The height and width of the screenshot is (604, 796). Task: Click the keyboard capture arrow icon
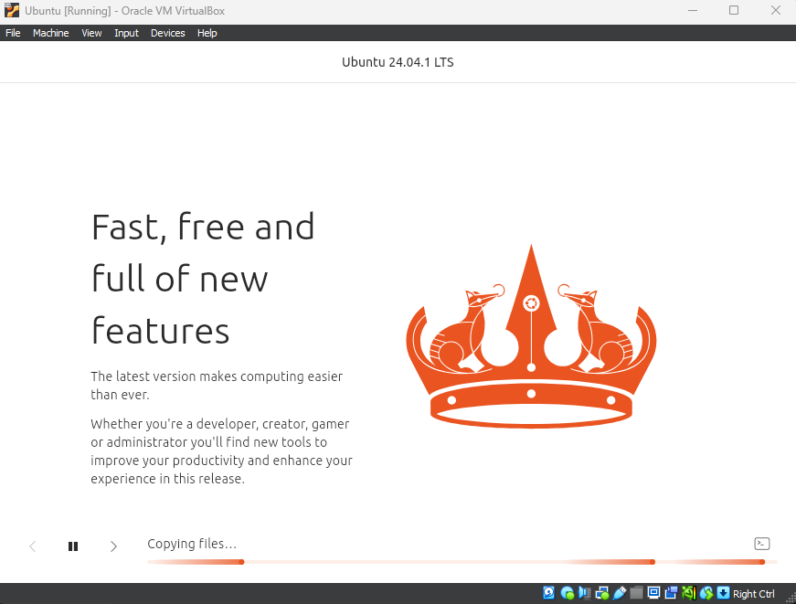(723, 593)
